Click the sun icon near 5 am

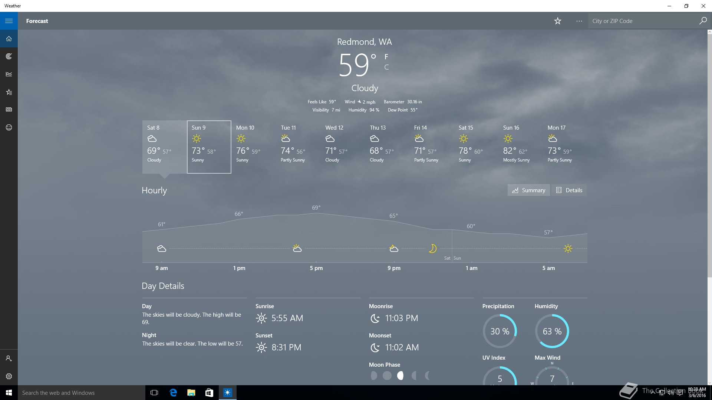[x=568, y=248]
